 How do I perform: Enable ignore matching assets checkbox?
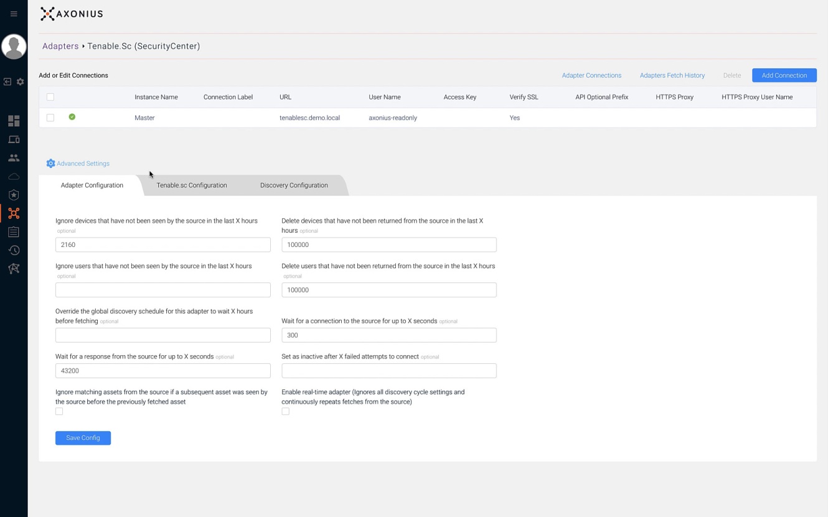59,411
